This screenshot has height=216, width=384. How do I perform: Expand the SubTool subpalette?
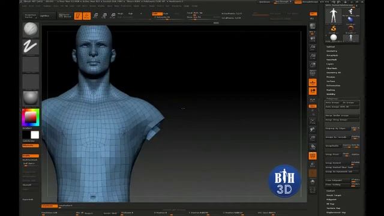[x=331, y=47]
